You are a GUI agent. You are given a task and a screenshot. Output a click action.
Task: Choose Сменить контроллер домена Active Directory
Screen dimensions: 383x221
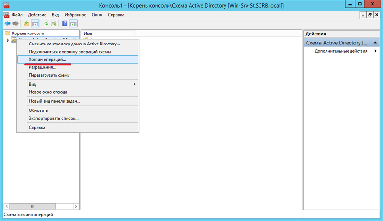[78, 44]
